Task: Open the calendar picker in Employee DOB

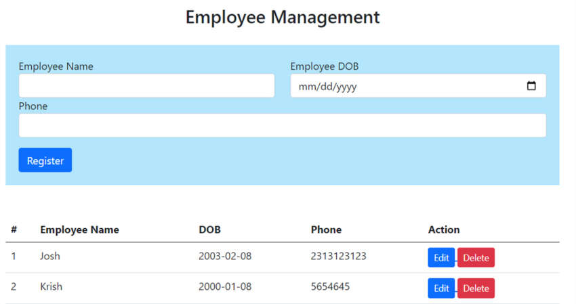Action: coord(531,86)
